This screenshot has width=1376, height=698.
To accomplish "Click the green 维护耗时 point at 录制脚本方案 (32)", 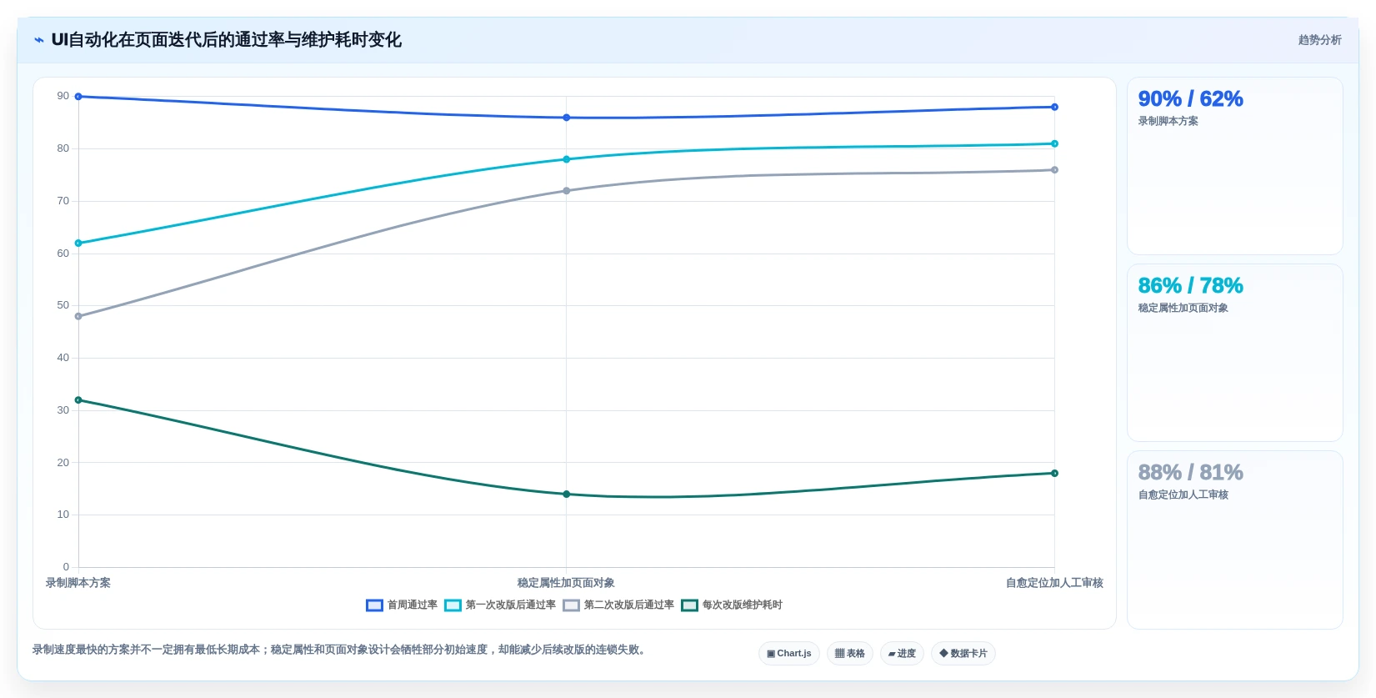I will coord(78,400).
